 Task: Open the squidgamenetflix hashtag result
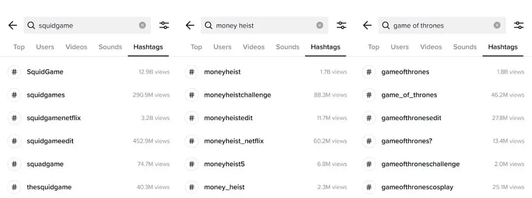click(89, 118)
